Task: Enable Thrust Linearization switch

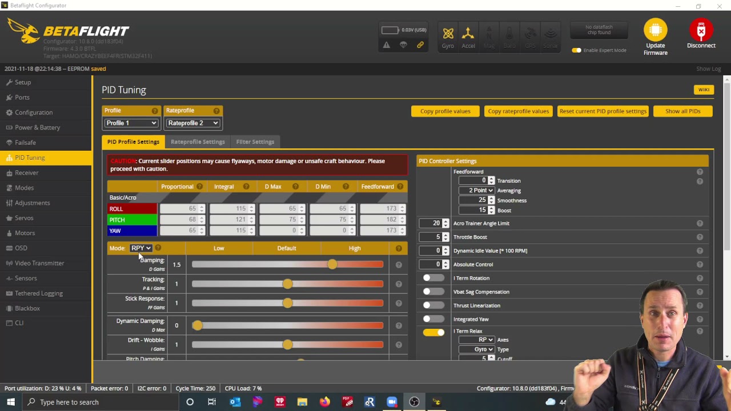Action: click(x=433, y=305)
